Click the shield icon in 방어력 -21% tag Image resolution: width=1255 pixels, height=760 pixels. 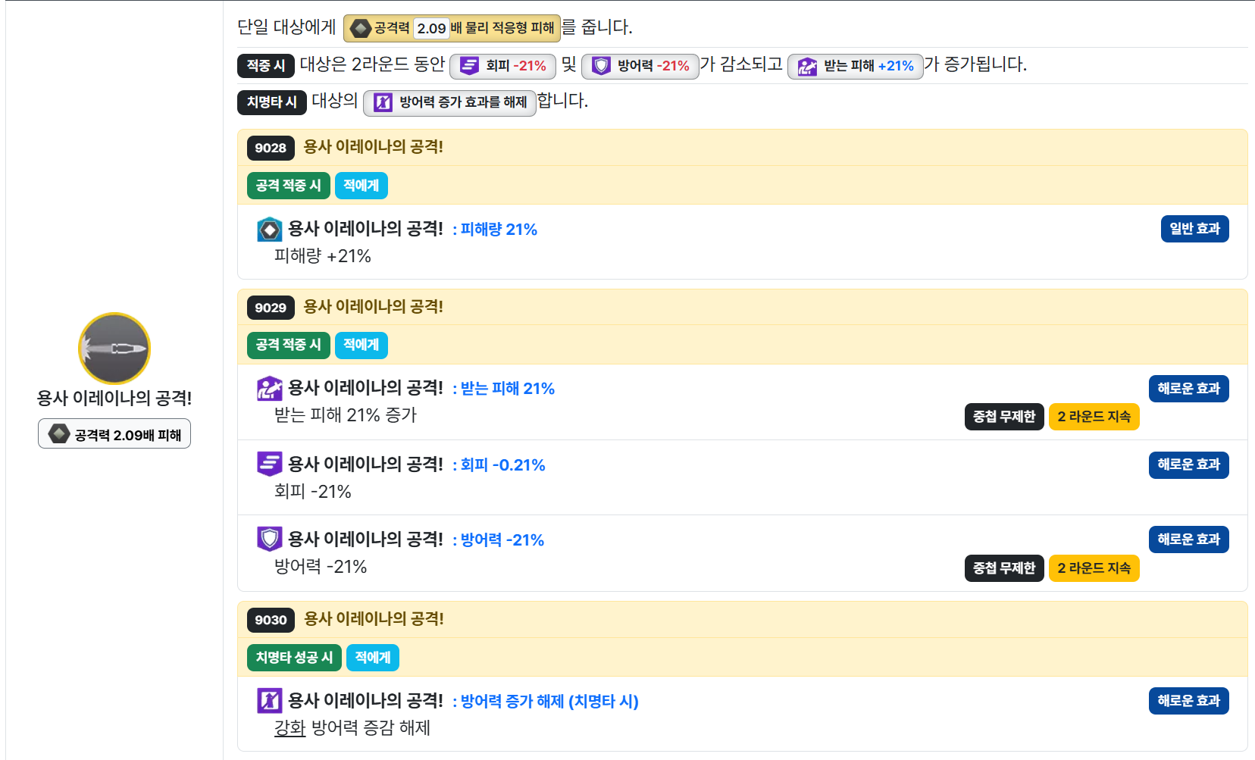pyautogui.click(x=601, y=66)
